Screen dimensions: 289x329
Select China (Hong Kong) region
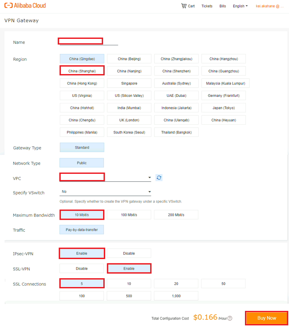pyautogui.click(x=82, y=83)
